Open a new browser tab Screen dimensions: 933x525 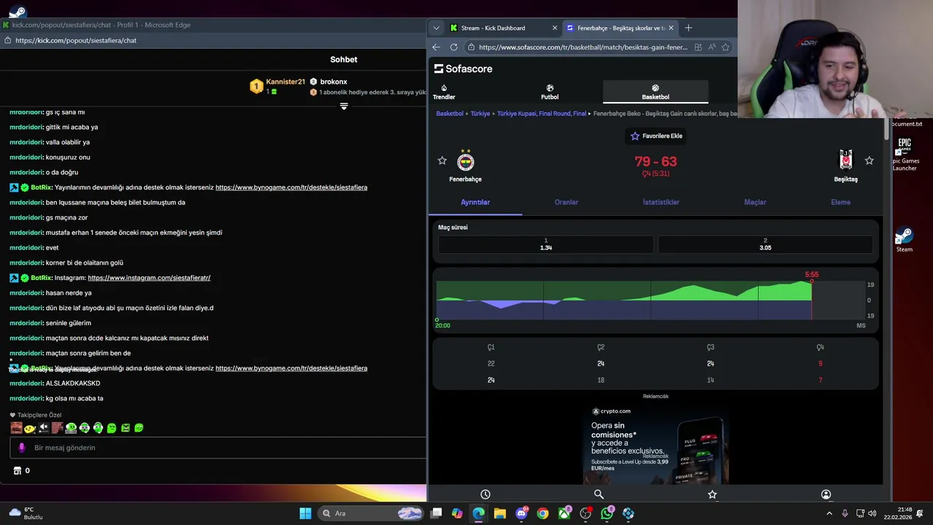pos(688,28)
